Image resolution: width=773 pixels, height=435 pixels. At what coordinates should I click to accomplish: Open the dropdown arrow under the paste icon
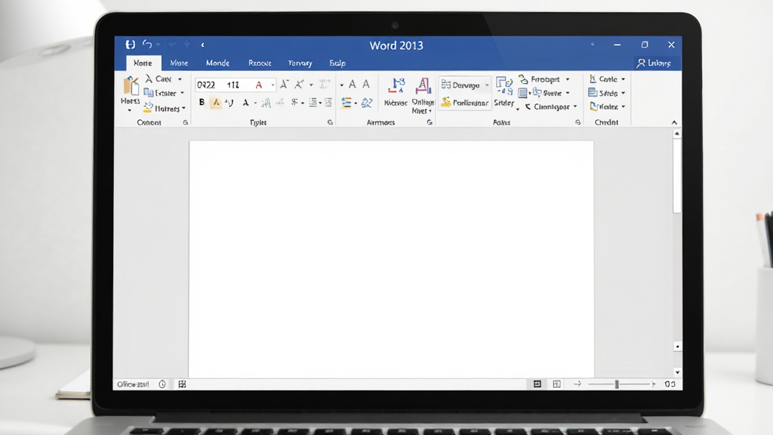(130, 110)
